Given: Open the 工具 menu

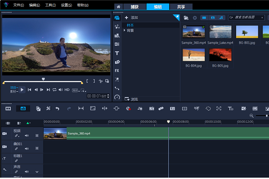Looking at the screenshot, I should coord(50,5).
